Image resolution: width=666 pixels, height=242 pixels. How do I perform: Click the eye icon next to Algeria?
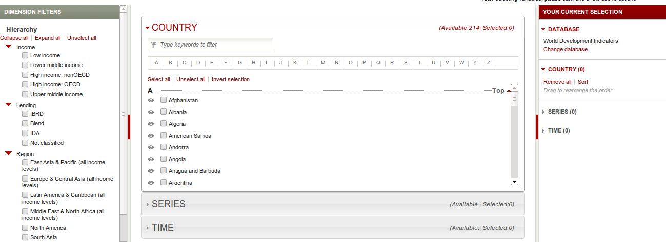coord(151,124)
